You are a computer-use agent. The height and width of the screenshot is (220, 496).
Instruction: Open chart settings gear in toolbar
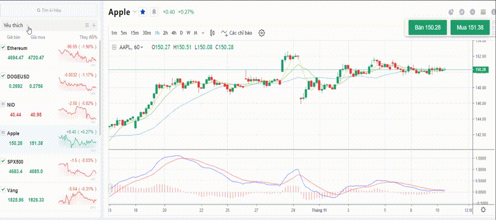(x=262, y=33)
